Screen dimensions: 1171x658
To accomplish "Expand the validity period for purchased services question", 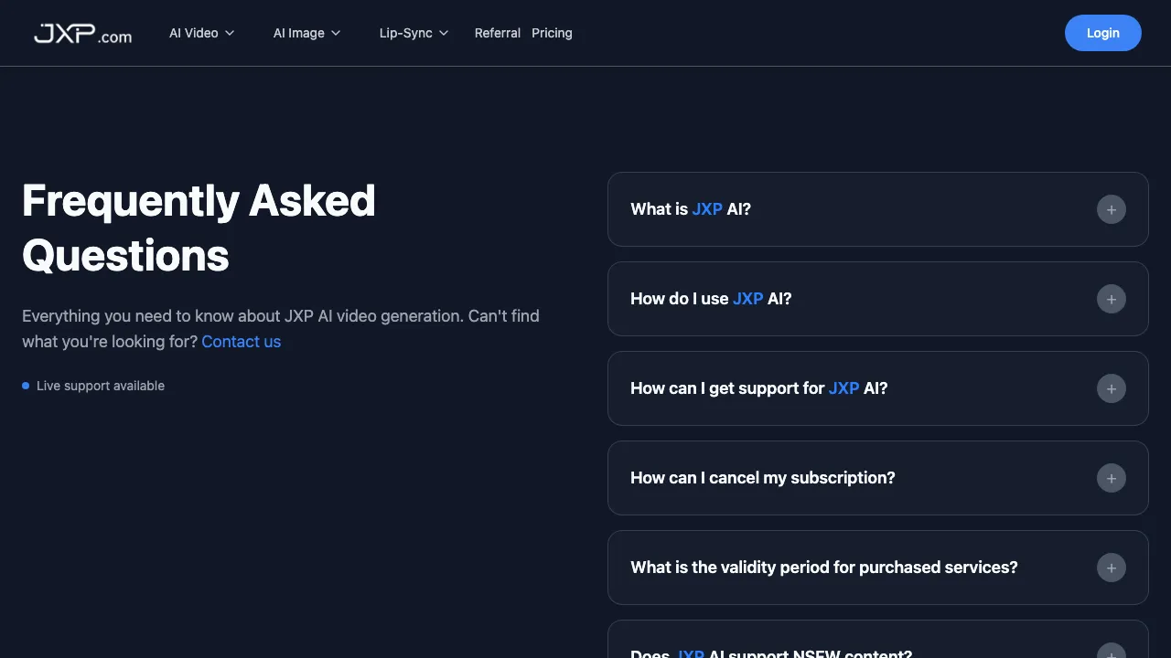I will [823, 568].
